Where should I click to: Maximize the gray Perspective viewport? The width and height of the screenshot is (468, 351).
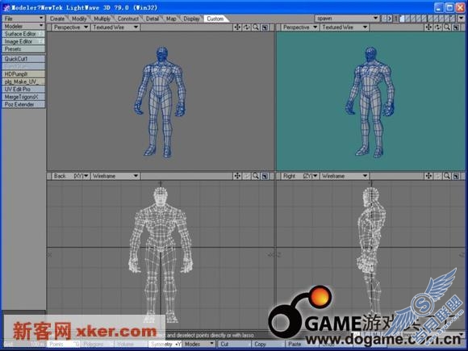[265, 27]
